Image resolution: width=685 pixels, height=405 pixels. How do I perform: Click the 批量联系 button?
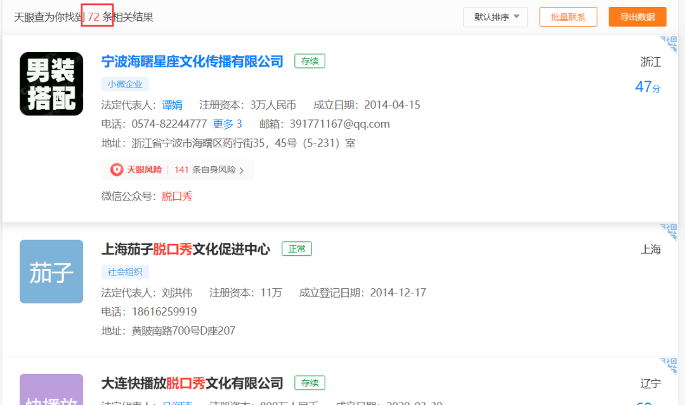pos(568,17)
